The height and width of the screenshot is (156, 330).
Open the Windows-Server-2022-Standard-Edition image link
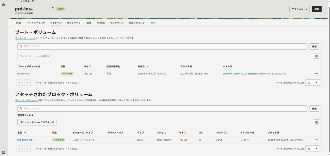click(254, 74)
